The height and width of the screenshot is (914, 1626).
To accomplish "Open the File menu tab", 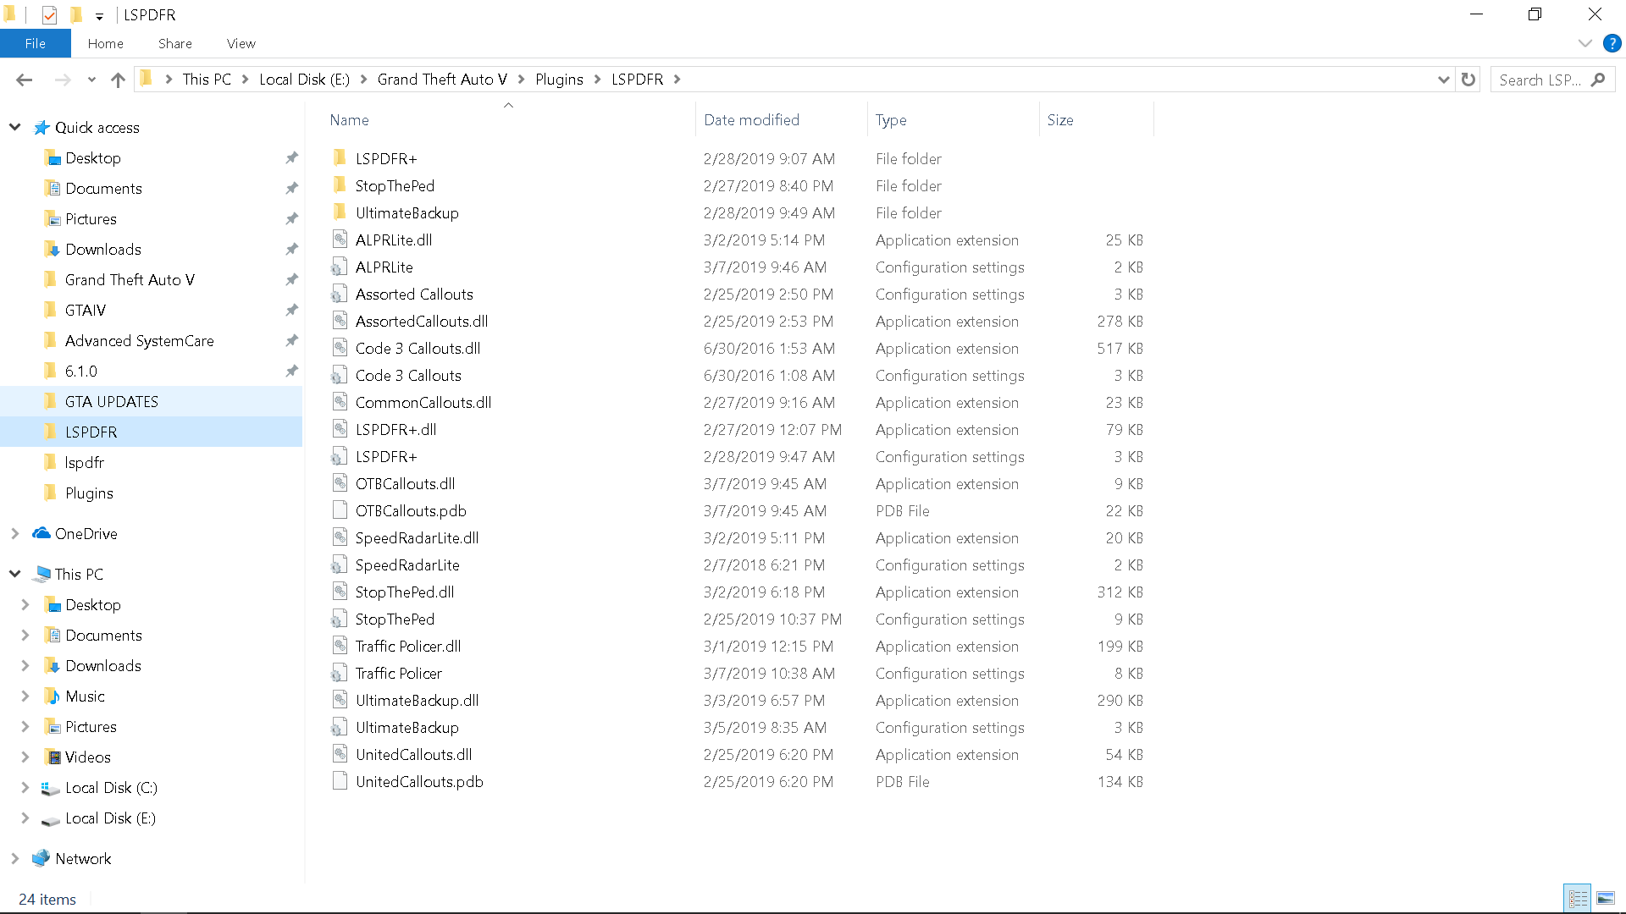I will click(x=35, y=43).
